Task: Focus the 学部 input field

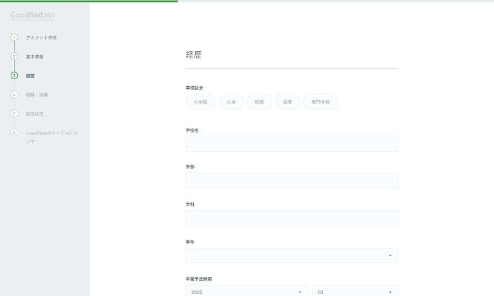Action: point(292,180)
